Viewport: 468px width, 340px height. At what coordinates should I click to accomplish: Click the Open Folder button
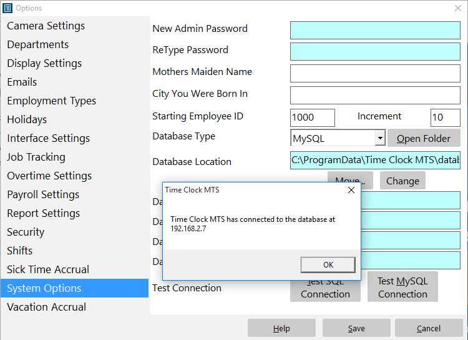coord(424,139)
